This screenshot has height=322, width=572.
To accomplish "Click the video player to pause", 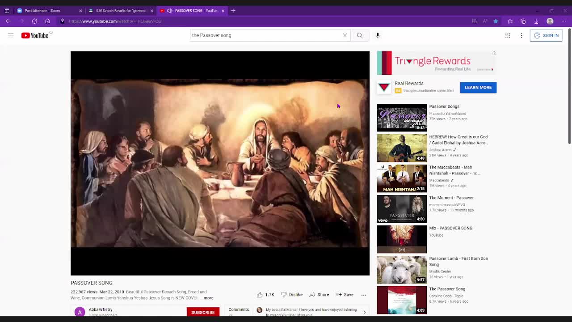I will (220, 163).
